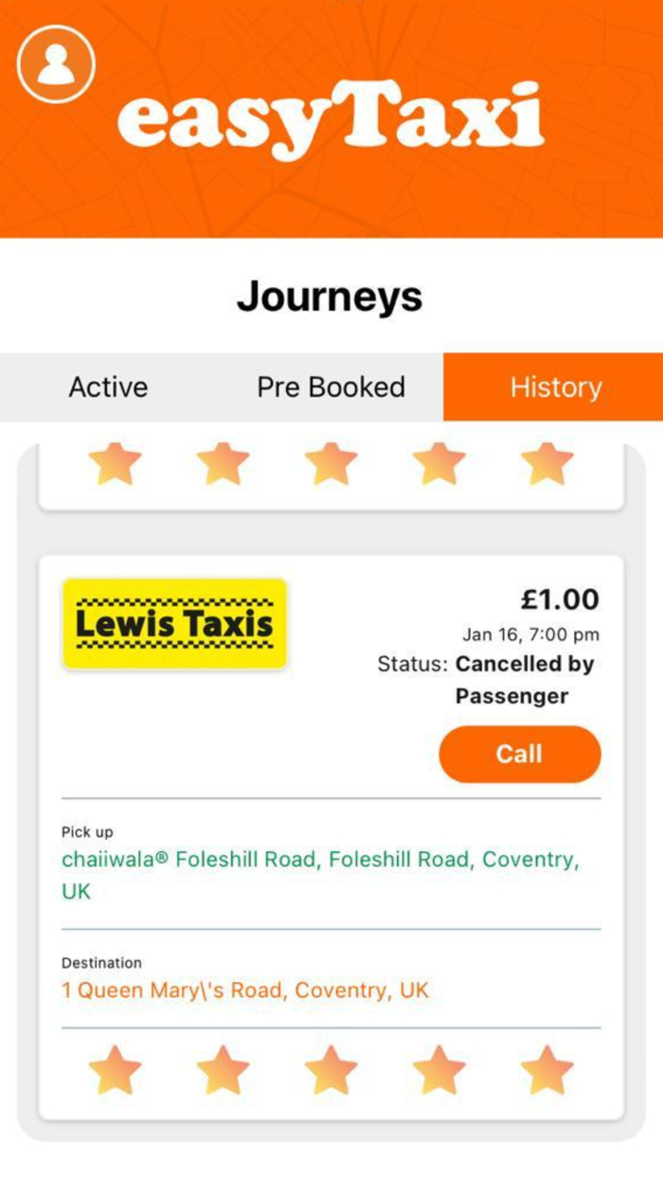Screen dimensions: 663x1178
Task: Select the History tab
Action: (555, 386)
